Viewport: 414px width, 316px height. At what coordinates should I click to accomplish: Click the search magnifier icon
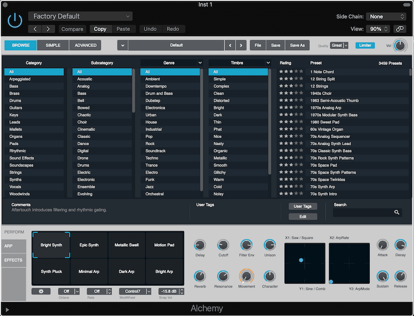[397, 212]
